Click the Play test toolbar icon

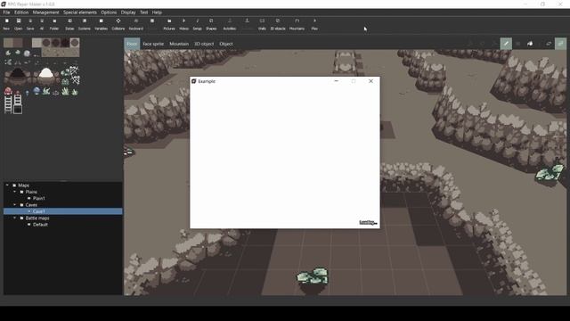pos(314,24)
